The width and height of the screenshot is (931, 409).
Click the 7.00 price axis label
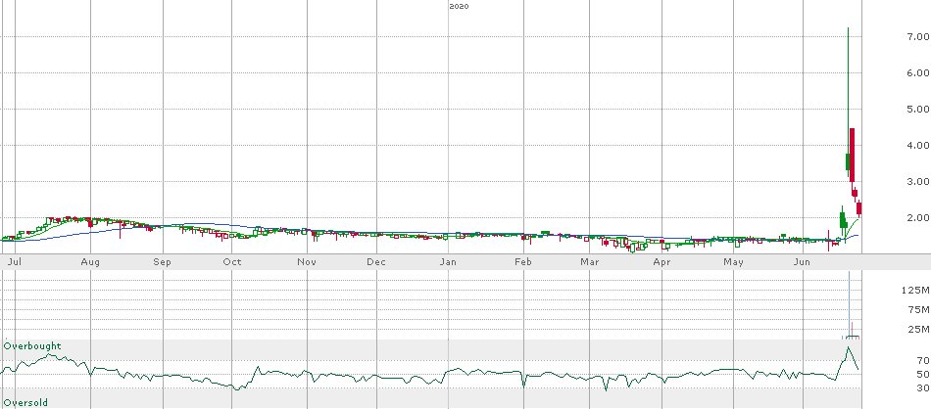pos(917,37)
